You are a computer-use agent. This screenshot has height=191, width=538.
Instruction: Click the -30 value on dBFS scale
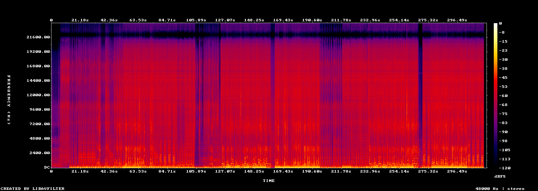click(503, 60)
